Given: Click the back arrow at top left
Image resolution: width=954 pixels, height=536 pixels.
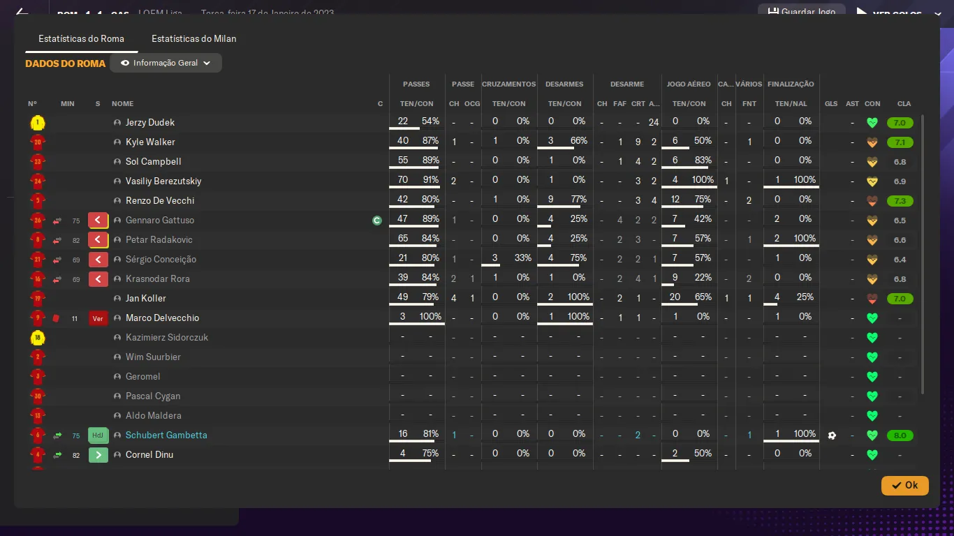Looking at the screenshot, I should pyautogui.click(x=22, y=12).
